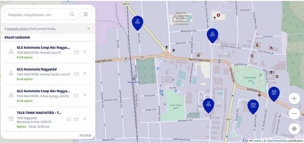Open TELE-TANK NAGYATÁD result
This screenshot has height=143, width=304.
(48, 119)
